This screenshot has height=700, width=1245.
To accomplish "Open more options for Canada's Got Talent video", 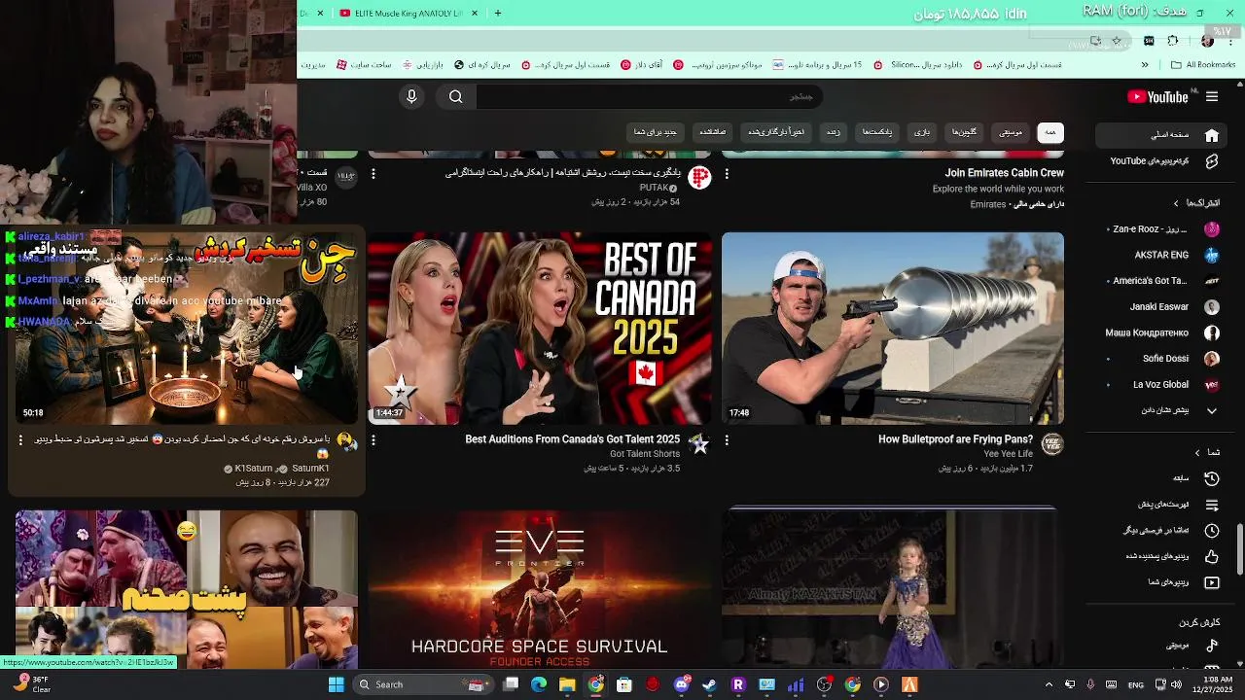I will point(373,440).
